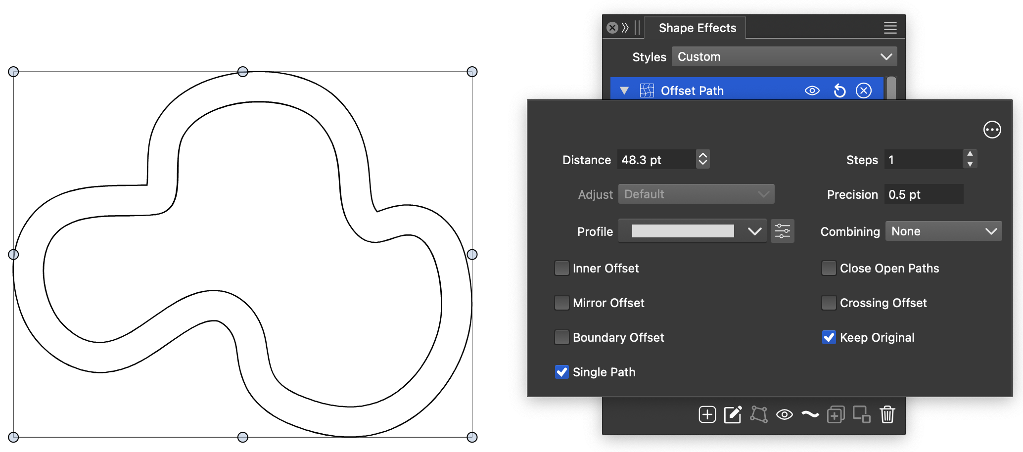This screenshot has height=452, width=1023.
Task: Open the Profile swatch dropdown
Action: (x=693, y=231)
